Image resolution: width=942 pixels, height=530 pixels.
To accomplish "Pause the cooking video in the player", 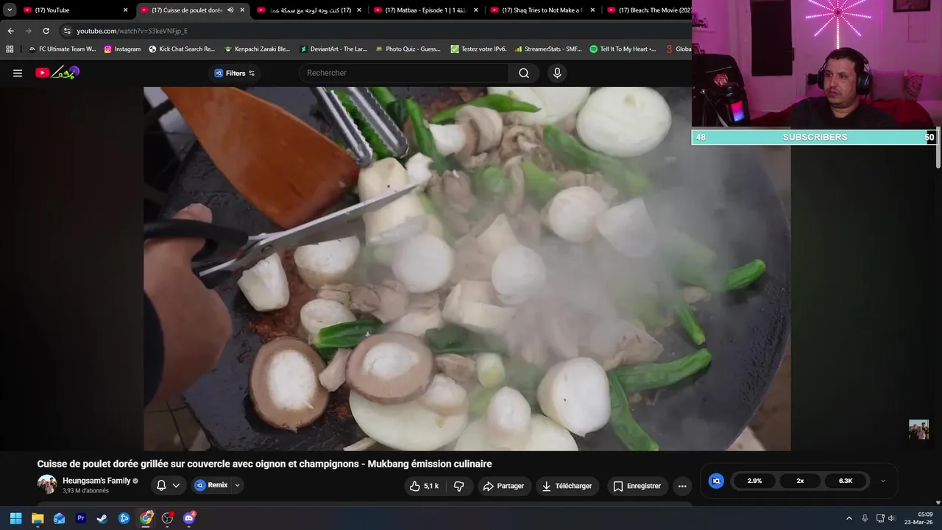I will coord(467,269).
